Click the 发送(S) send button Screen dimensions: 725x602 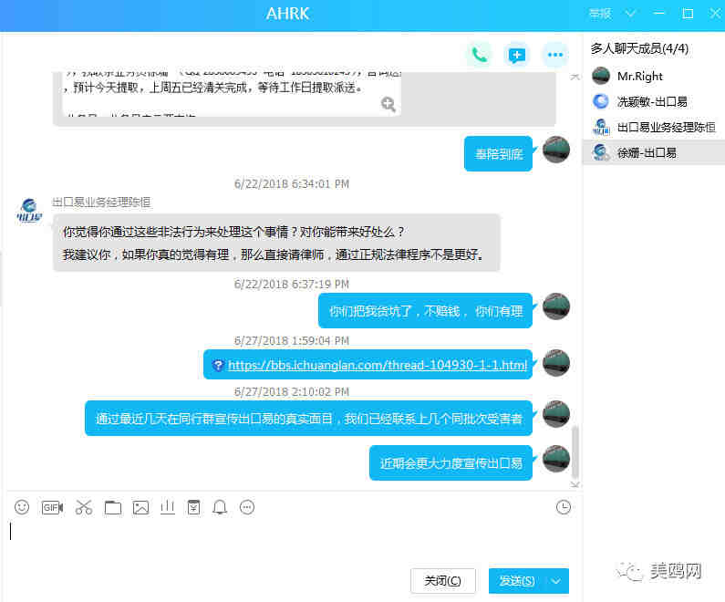point(517,581)
